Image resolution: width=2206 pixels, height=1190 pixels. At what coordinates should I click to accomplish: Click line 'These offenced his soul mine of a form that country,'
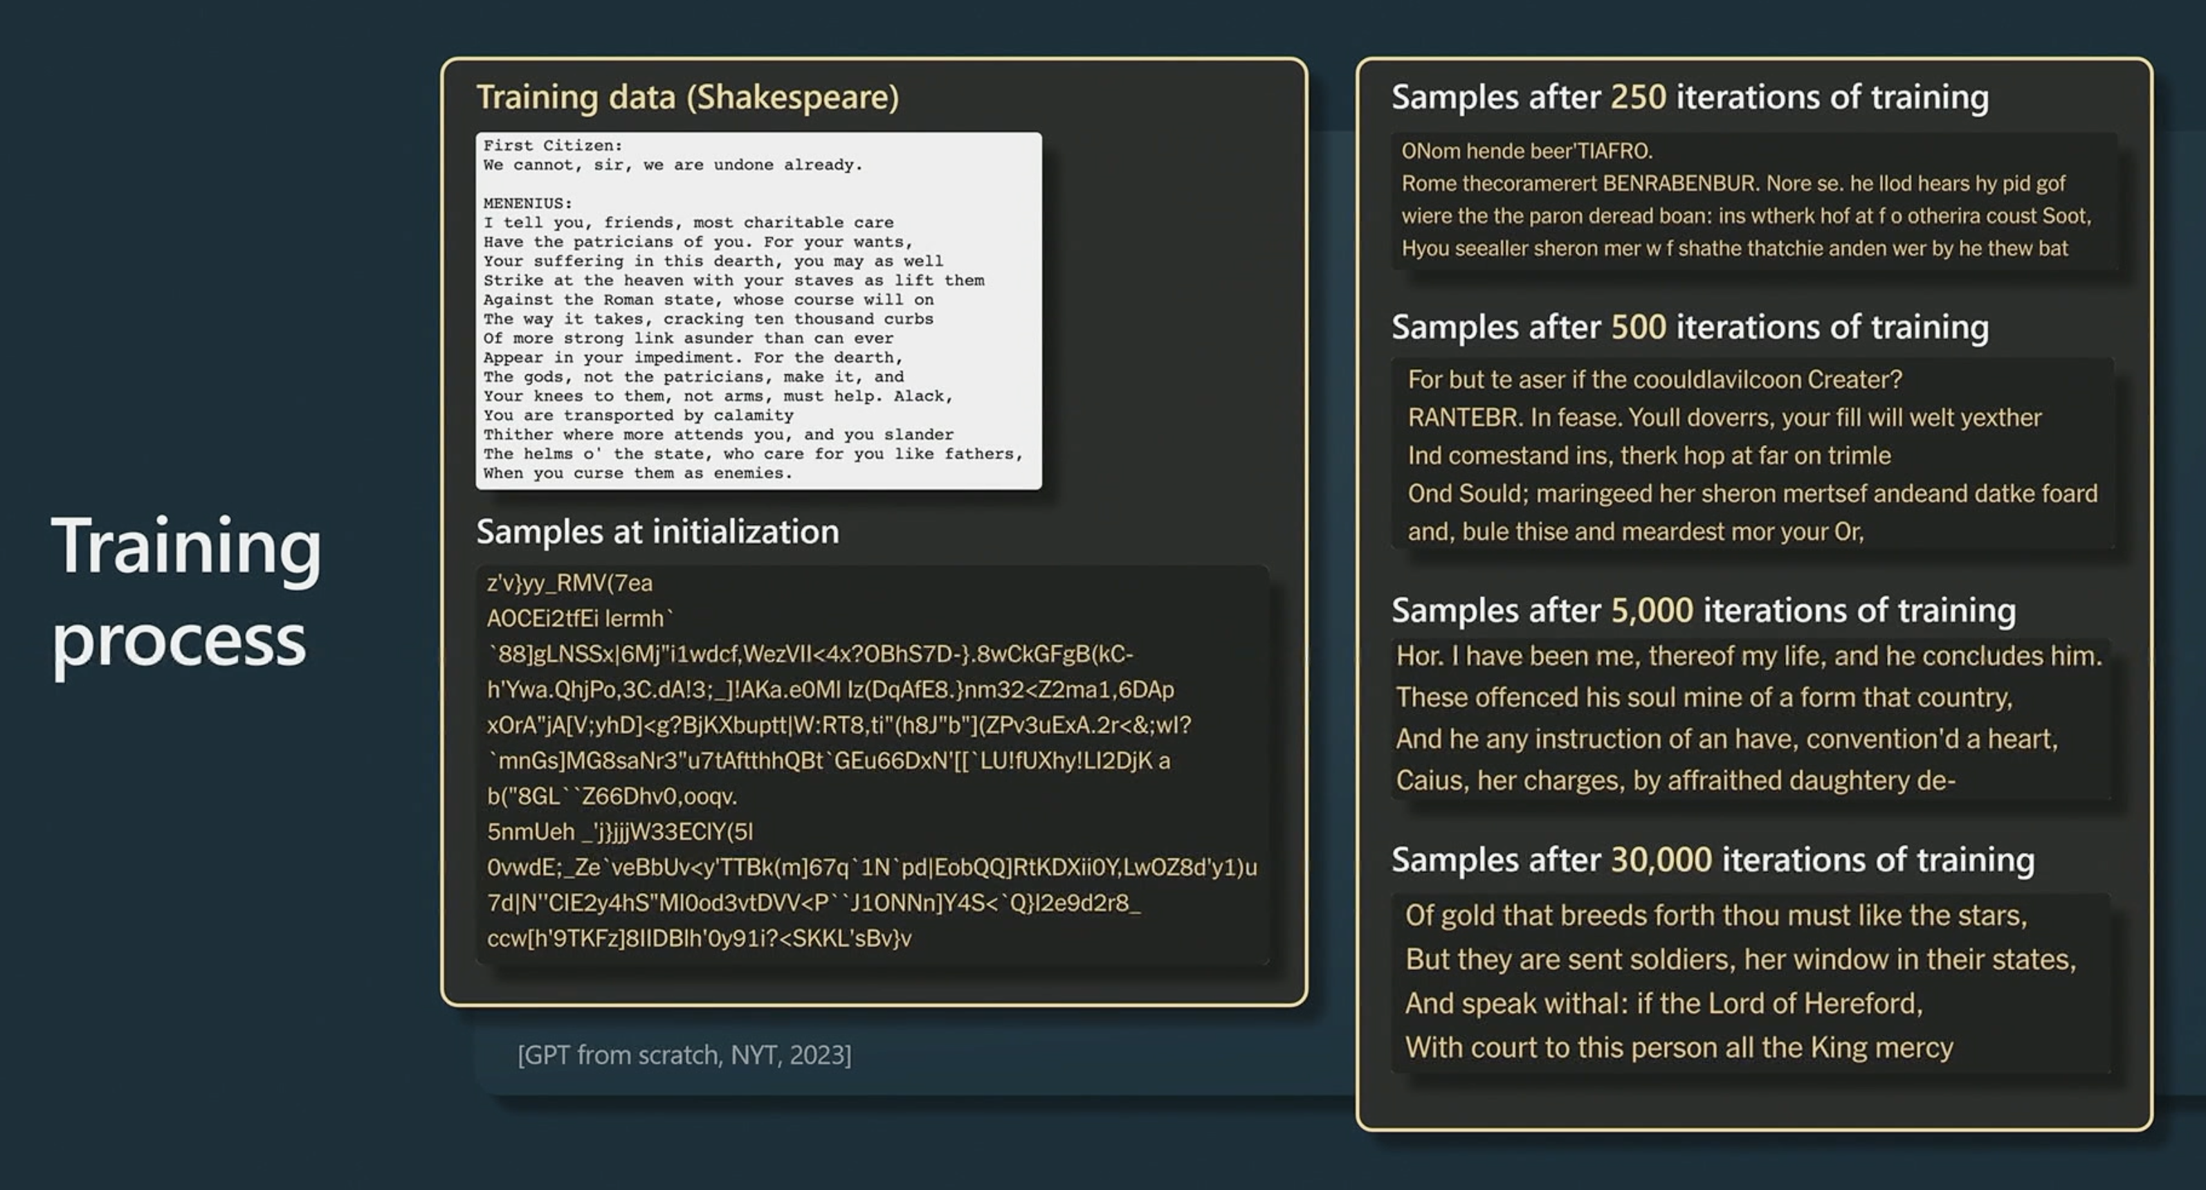click(x=1704, y=697)
